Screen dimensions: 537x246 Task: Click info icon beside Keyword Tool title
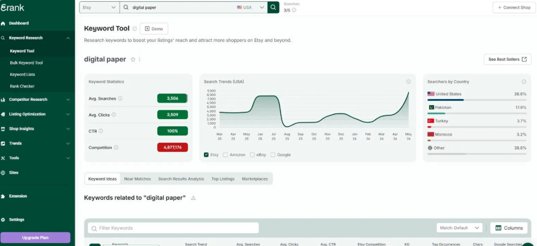tap(135, 29)
